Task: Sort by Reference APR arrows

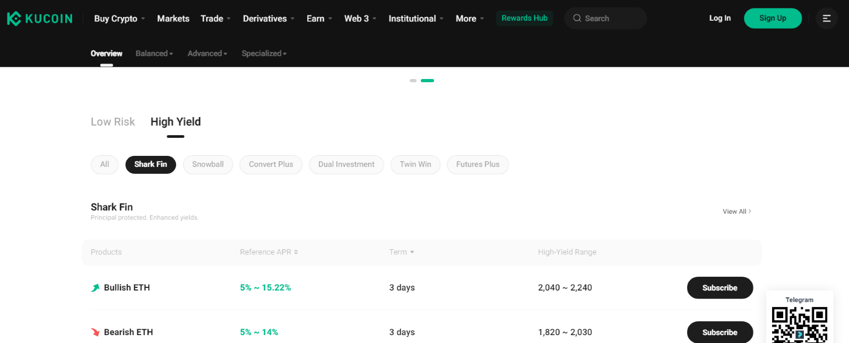Action: [x=296, y=252]
